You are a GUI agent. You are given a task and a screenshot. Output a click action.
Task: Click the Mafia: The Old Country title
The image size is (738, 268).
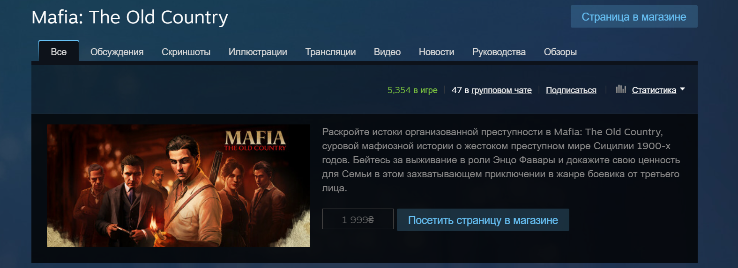coord(130,17)
